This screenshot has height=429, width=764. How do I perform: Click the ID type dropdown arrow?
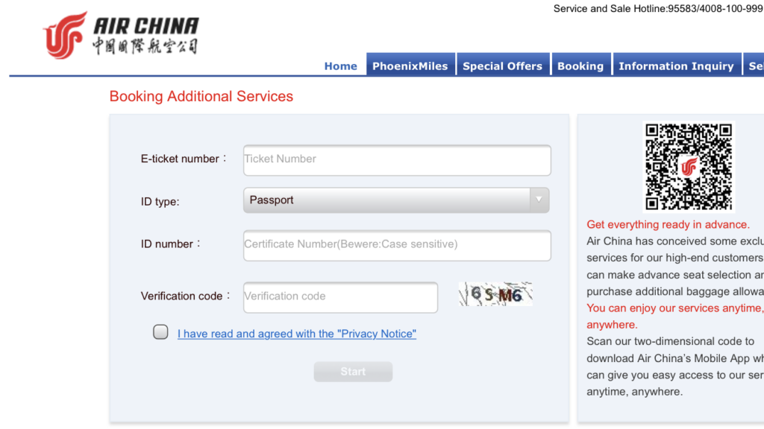coord(539,200)
